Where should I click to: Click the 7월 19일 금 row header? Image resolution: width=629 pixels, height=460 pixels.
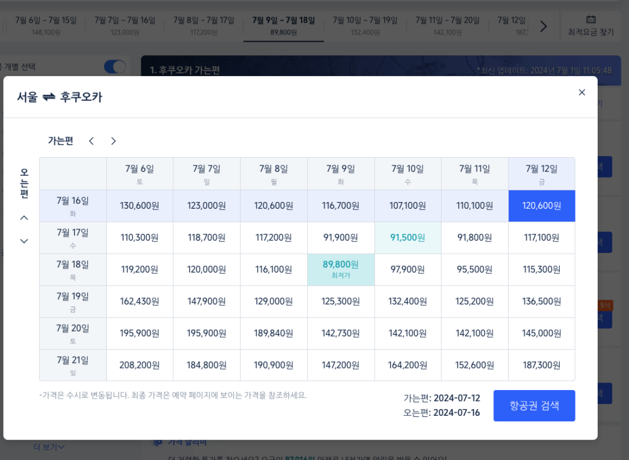[73, 302]
